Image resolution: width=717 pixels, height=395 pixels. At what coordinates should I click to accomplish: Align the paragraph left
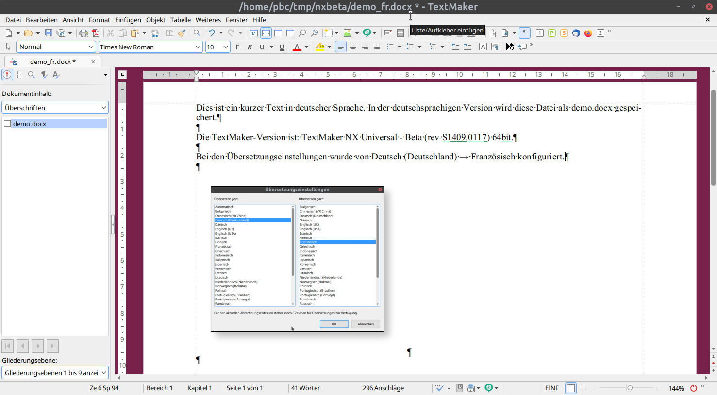341,47
